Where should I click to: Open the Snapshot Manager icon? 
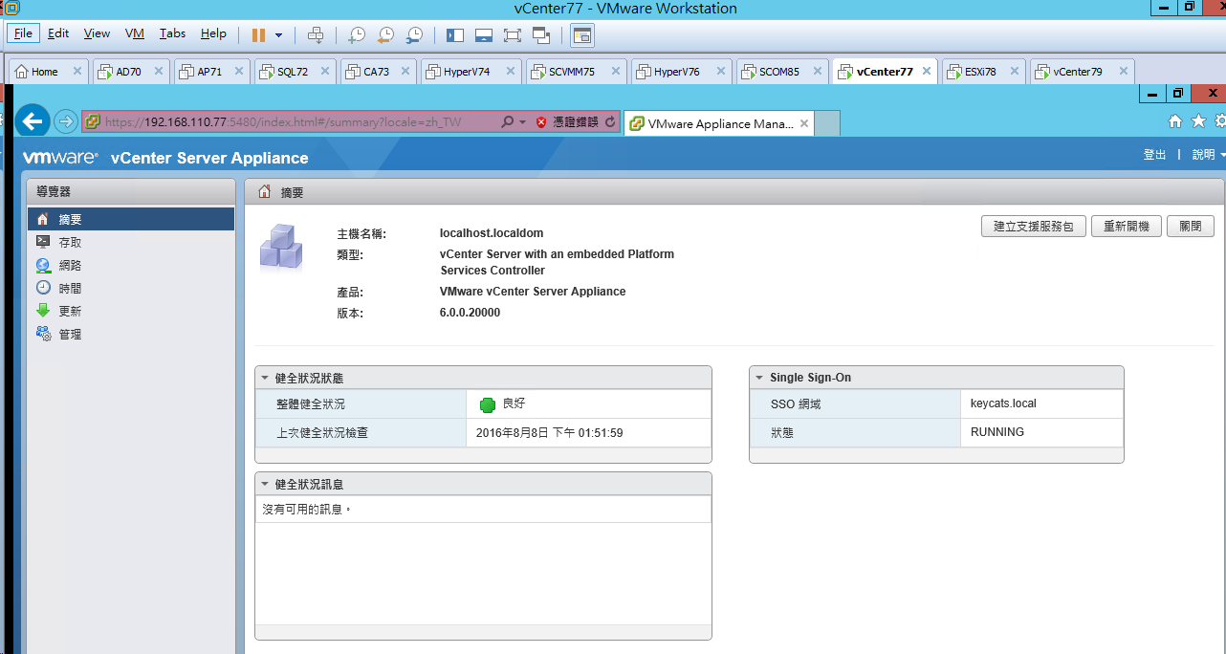point(414,35)
